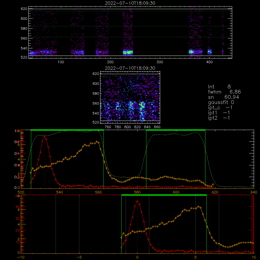The width and height of the screenshot is (260, 260).
Task: Click the middle plot's 2022-07-10T18:09:30 title
Action: 130,68
